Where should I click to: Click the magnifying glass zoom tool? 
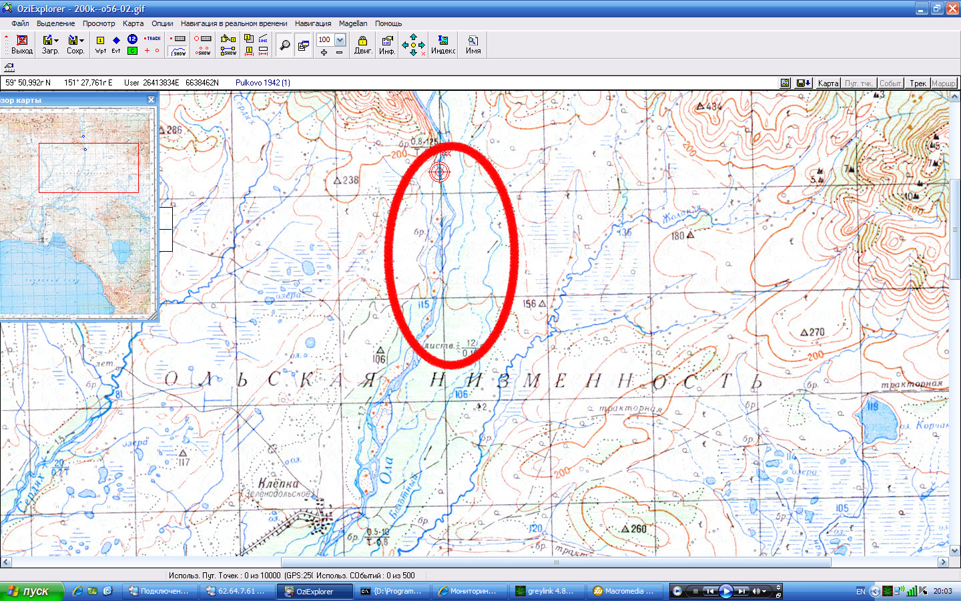(284, 45)
